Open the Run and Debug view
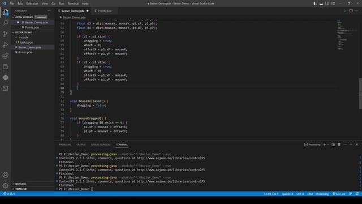This screenshot has height=204, width=362. (5, 45)
